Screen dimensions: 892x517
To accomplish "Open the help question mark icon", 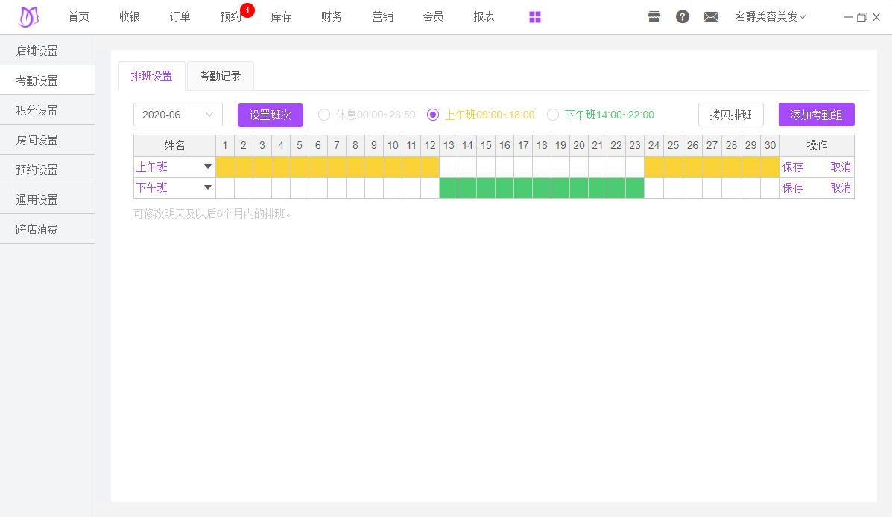I will [683, 16].
